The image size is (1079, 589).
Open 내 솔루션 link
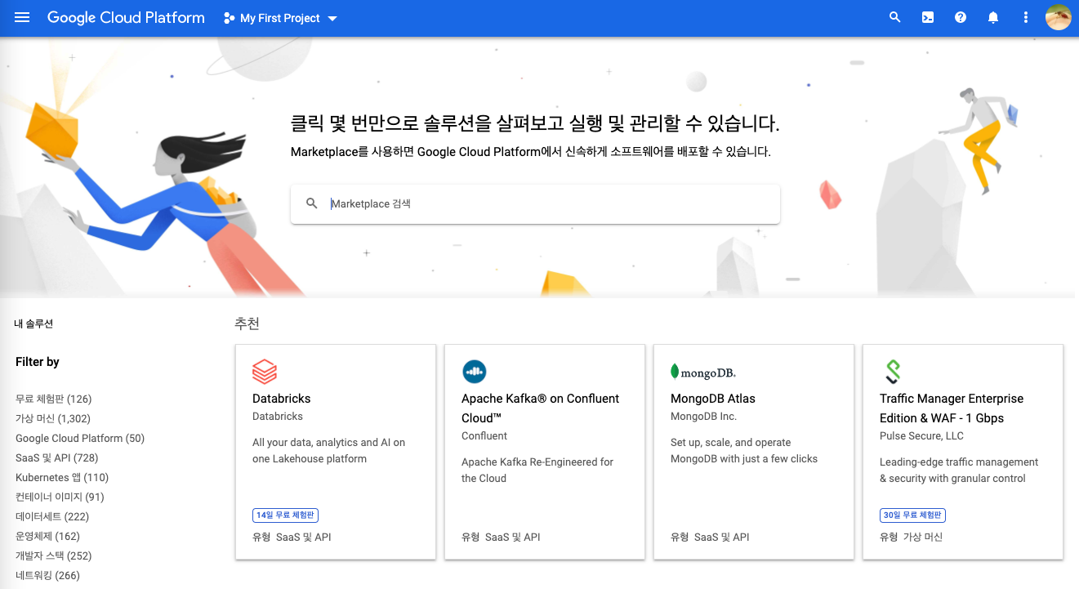click(x=33, y=324)
